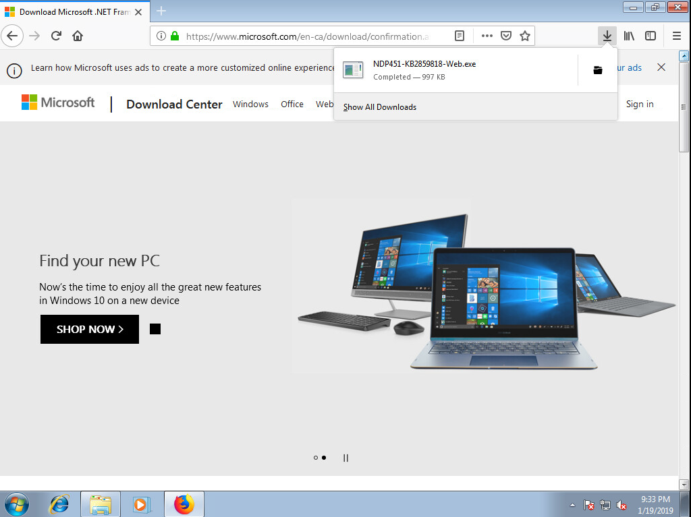Open a new tab with the plus button
The height and width of the screenshot is (517, 691).
(x=161, y=11)
